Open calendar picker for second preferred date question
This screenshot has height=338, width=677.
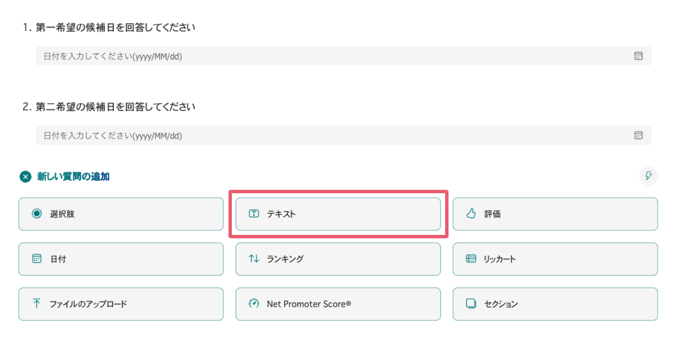coord(638,135)
